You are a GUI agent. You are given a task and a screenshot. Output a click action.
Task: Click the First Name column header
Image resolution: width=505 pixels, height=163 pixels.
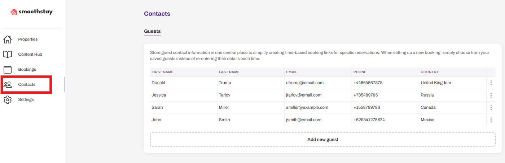[x=162, y=72]
